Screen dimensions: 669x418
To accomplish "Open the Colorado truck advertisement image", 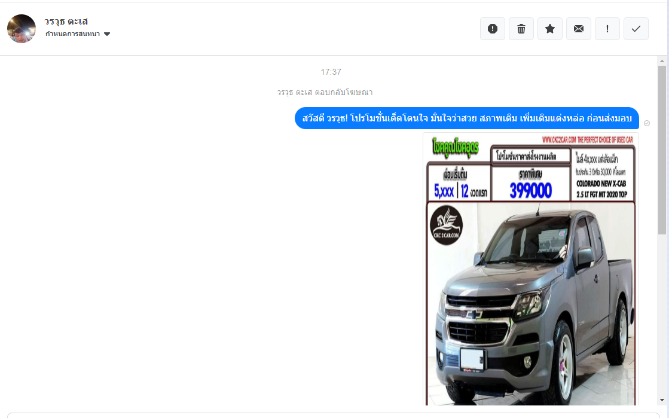I will (x=531, y=269).
